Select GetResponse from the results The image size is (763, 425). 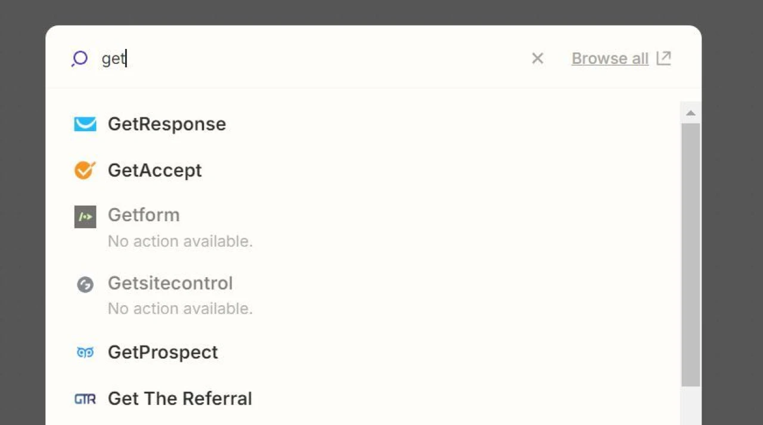pos(167,124)
